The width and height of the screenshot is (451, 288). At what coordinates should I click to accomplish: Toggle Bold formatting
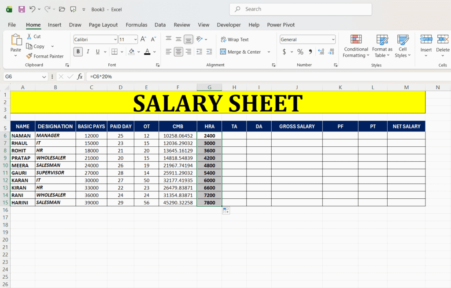78,52
